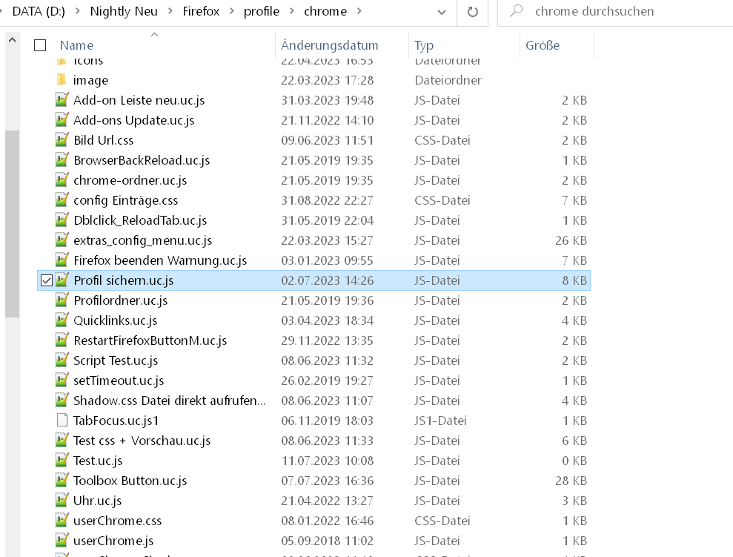
Task: Click the refresh icon beside address bar
Action: click(472, 11)
